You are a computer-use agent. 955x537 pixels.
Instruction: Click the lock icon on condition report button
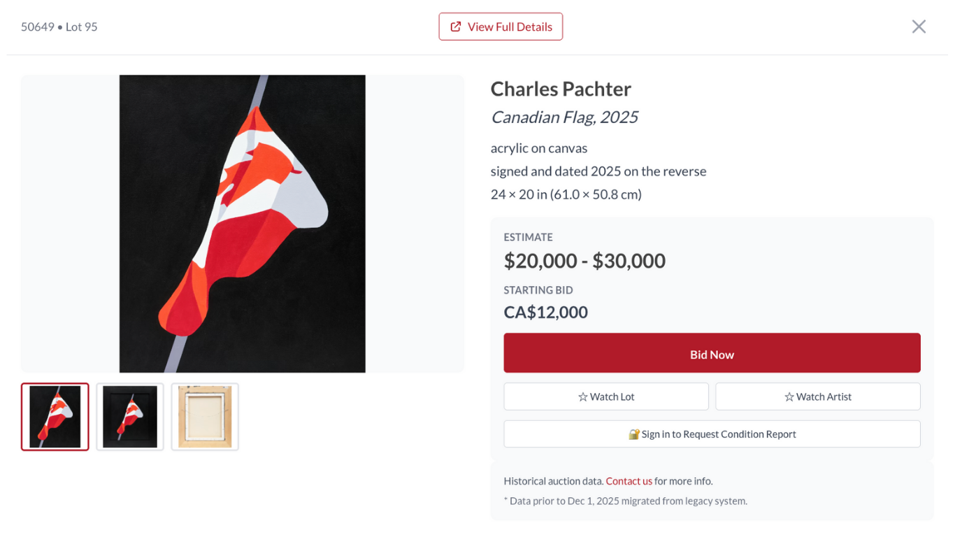634,434
